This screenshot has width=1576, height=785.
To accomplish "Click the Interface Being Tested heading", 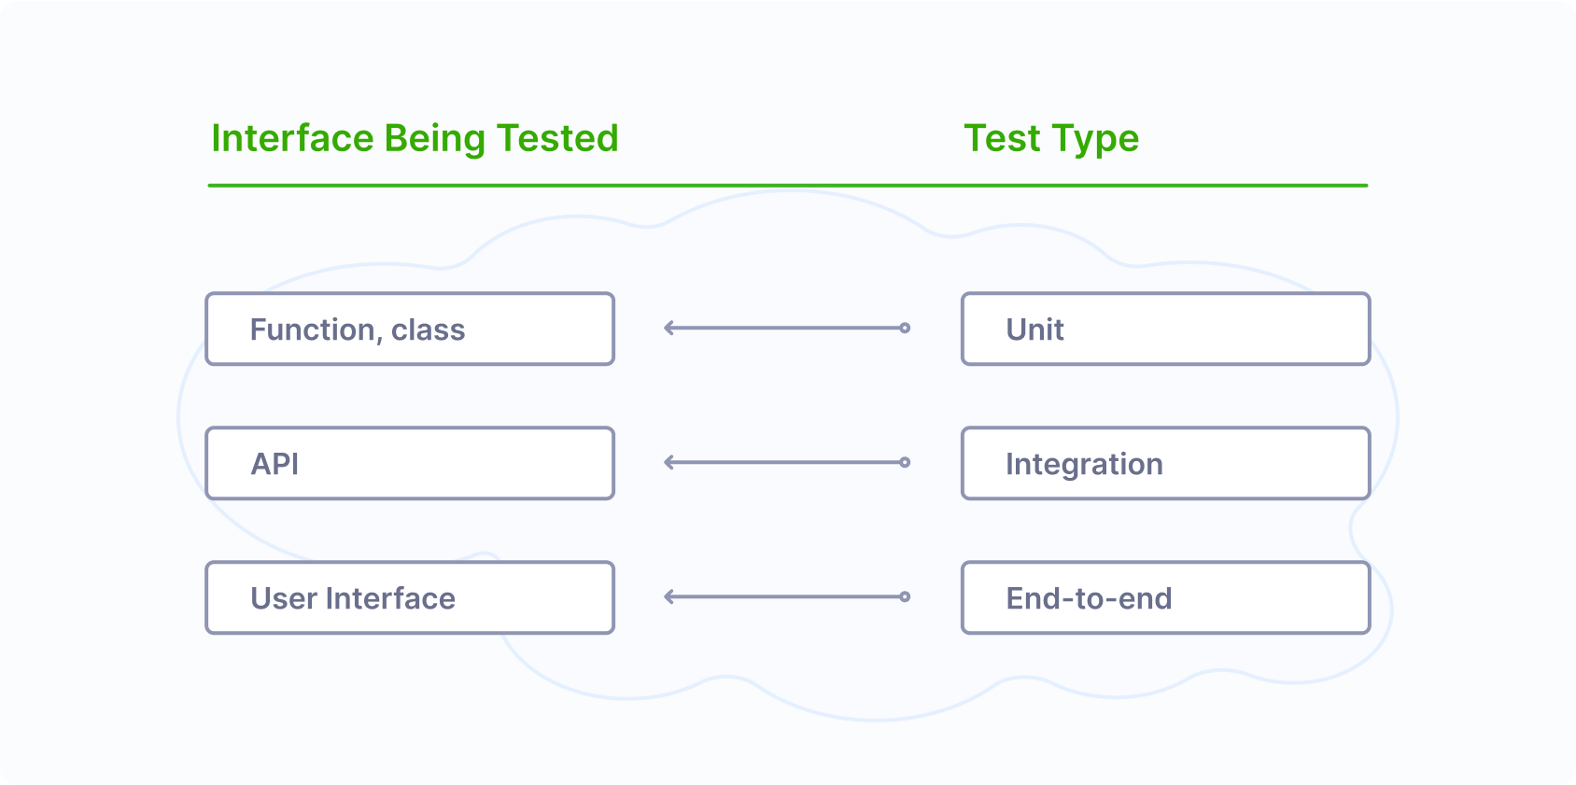I will tap(415, 138).
